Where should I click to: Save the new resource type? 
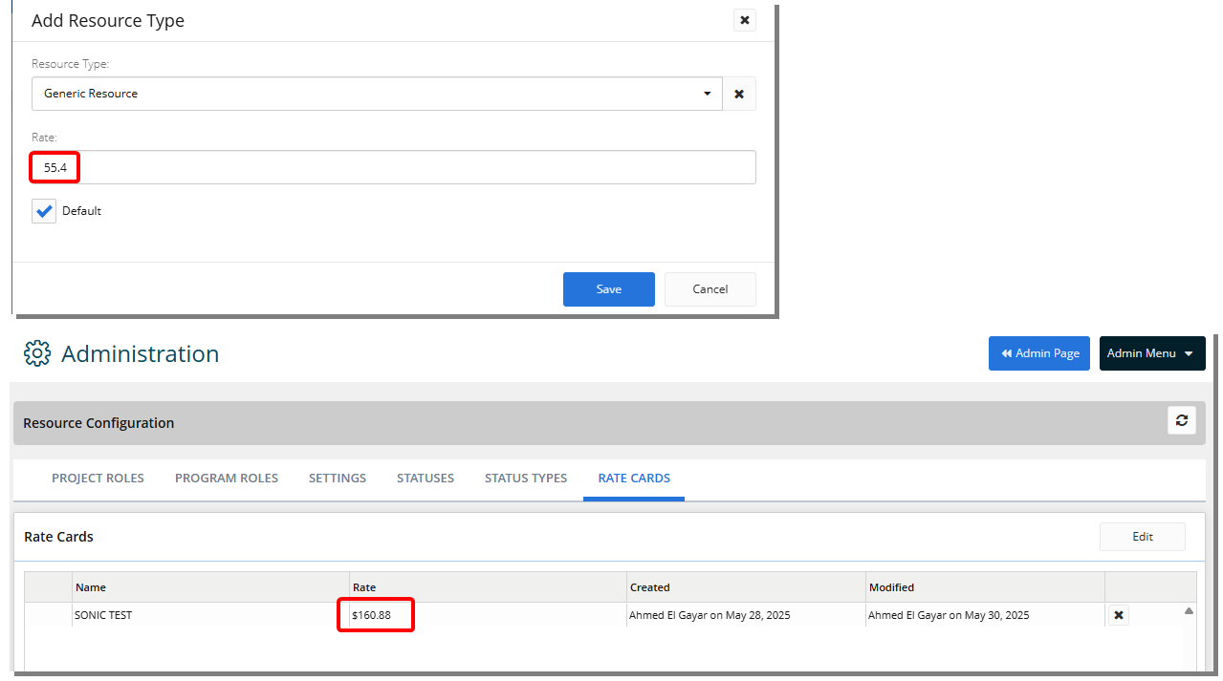608,289
